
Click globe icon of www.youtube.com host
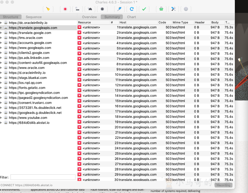tap(6, 118)
